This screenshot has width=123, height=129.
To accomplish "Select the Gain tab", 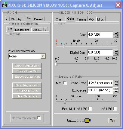I will (71, 18).
